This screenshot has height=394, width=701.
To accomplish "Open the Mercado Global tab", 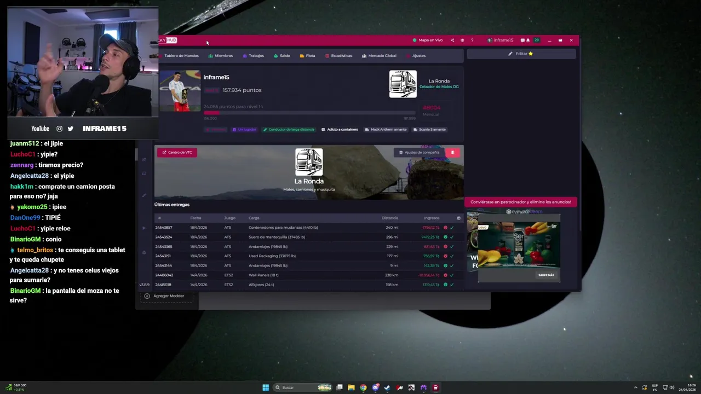I will [379, 55].
